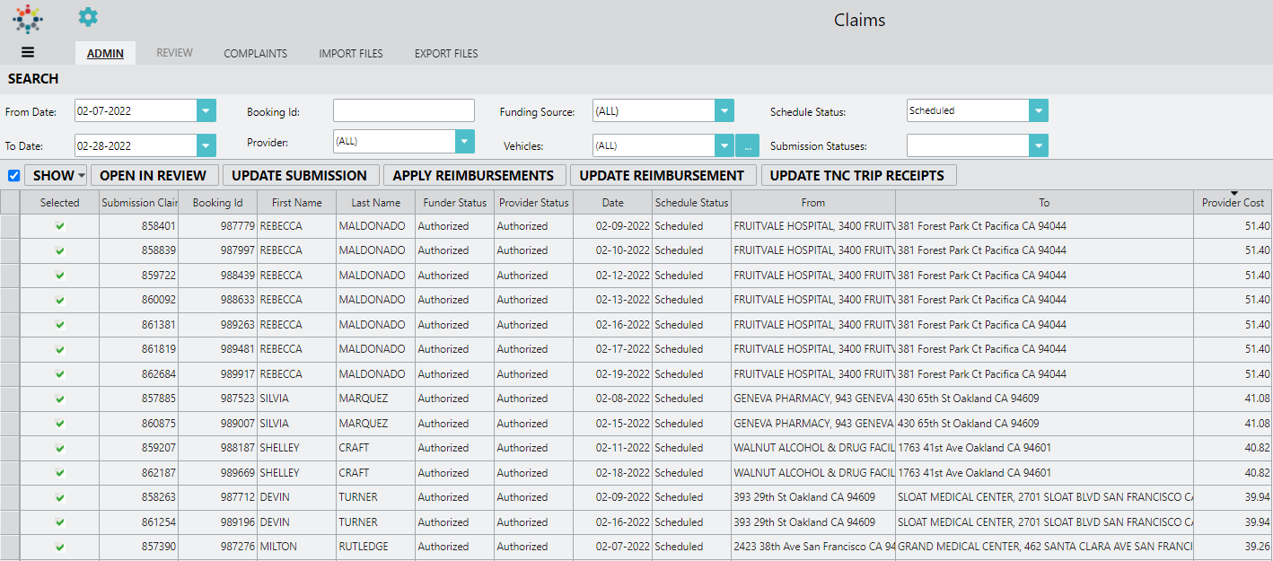Switch to the Complaints tab

(x=255, y=54)
